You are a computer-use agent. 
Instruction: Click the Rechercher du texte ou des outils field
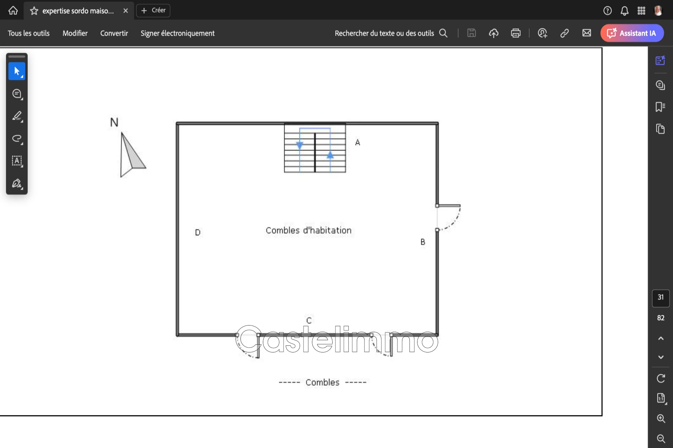(391, 33)
